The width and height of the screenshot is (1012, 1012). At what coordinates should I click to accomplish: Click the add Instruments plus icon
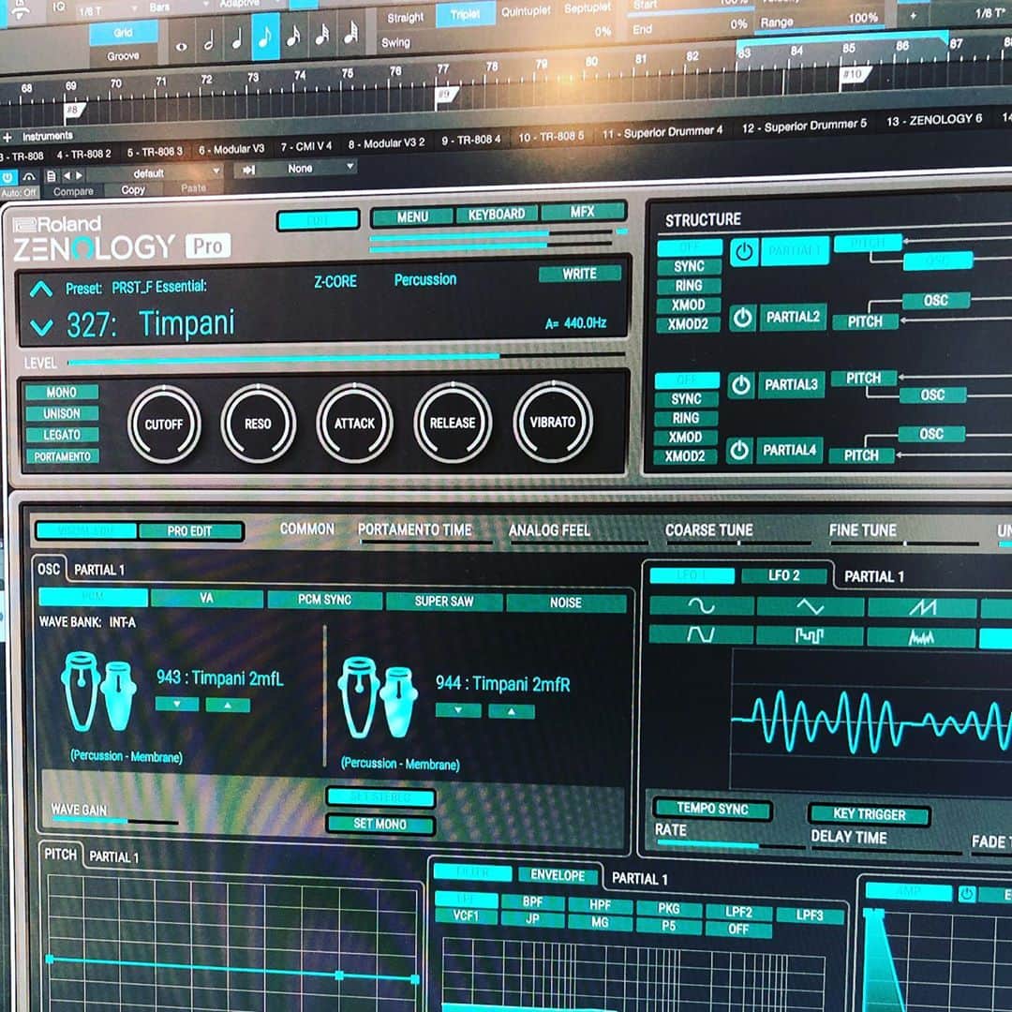click(7, 138)
